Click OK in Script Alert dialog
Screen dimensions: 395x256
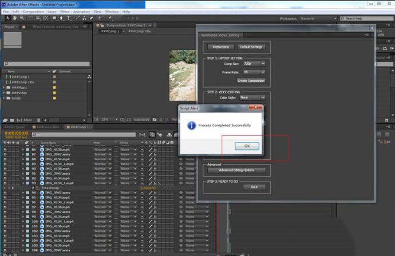(247, 146)
